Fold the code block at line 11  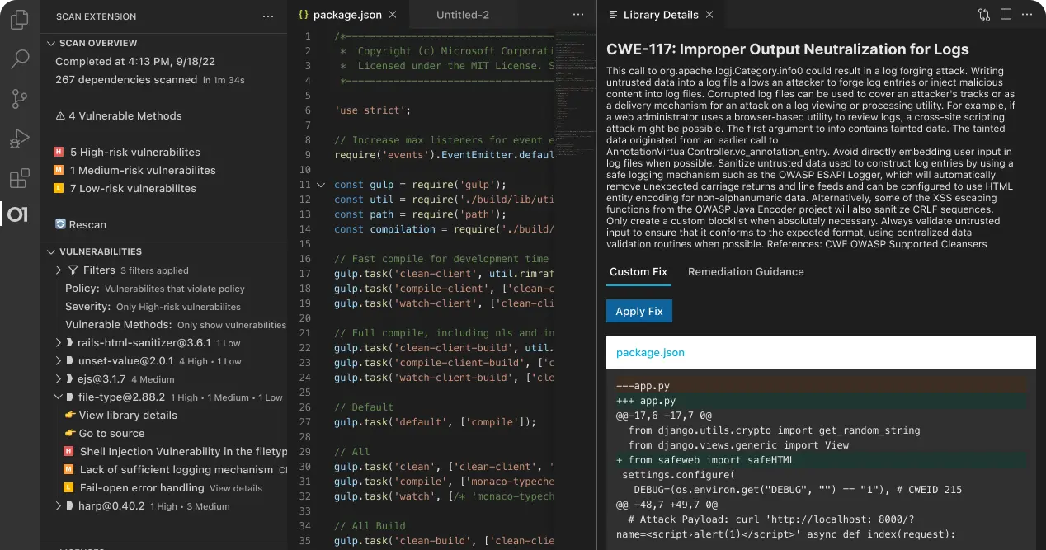321,185
